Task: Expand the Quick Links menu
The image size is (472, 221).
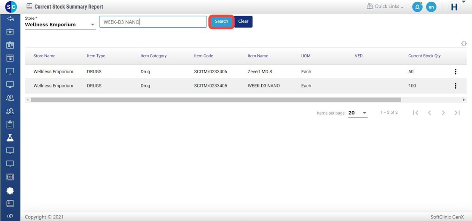Action: pos(385,7)
